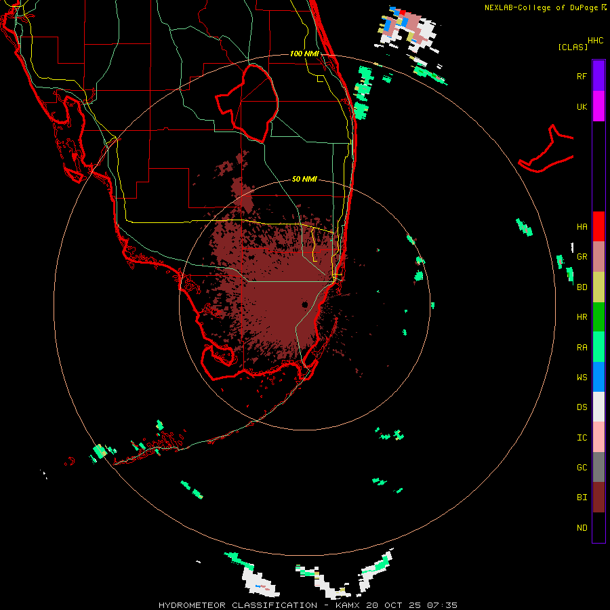The height and width of the screenshot is (610, 610).
Task: Click the HR dark green legend swatch
Action: (598, 317)
